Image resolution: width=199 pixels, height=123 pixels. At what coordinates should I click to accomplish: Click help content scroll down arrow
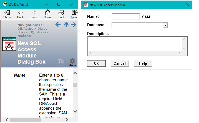(x=75, y=111)
